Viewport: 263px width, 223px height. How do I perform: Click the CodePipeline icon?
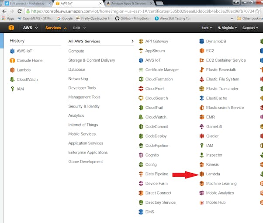[141, 146]
